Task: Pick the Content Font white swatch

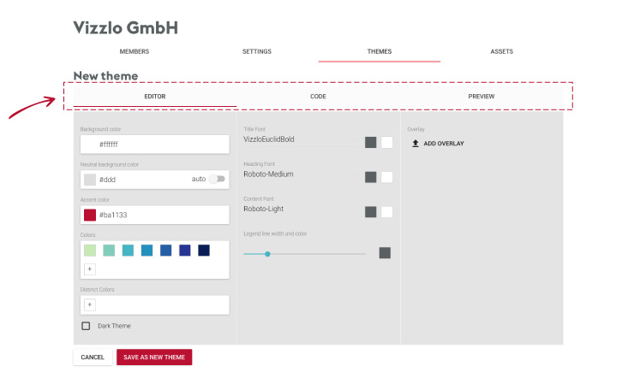Action: tap(387, 212)
